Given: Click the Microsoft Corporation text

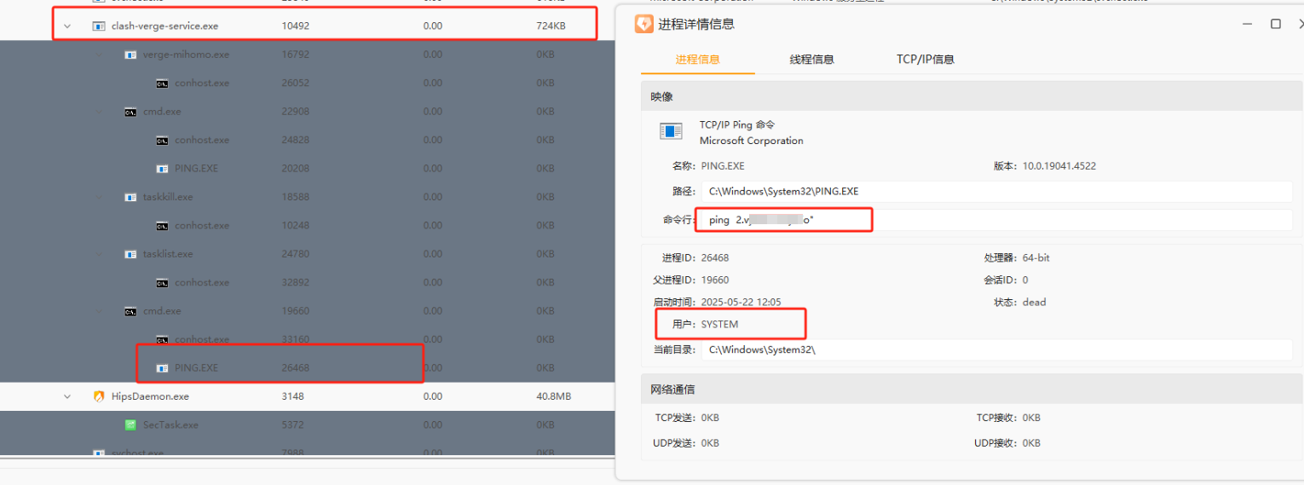Looking at the screenshot, I should pyautogui.click(x=752, y=141).
